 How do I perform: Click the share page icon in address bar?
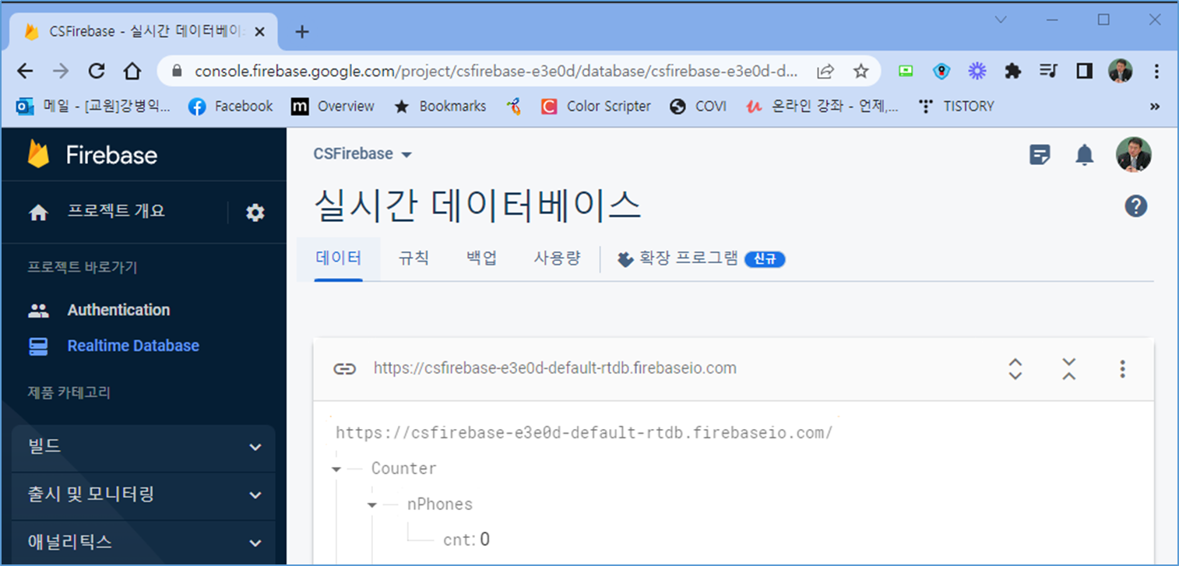pos(825,72)
